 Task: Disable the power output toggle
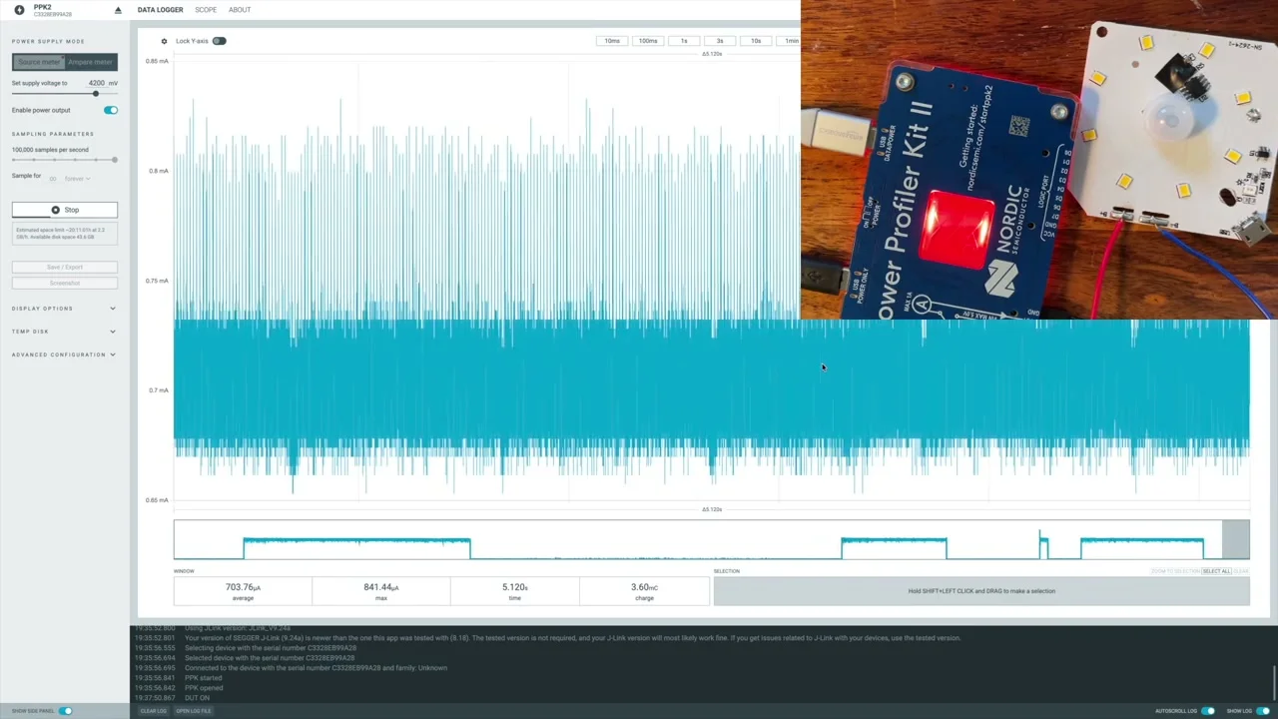110,110
